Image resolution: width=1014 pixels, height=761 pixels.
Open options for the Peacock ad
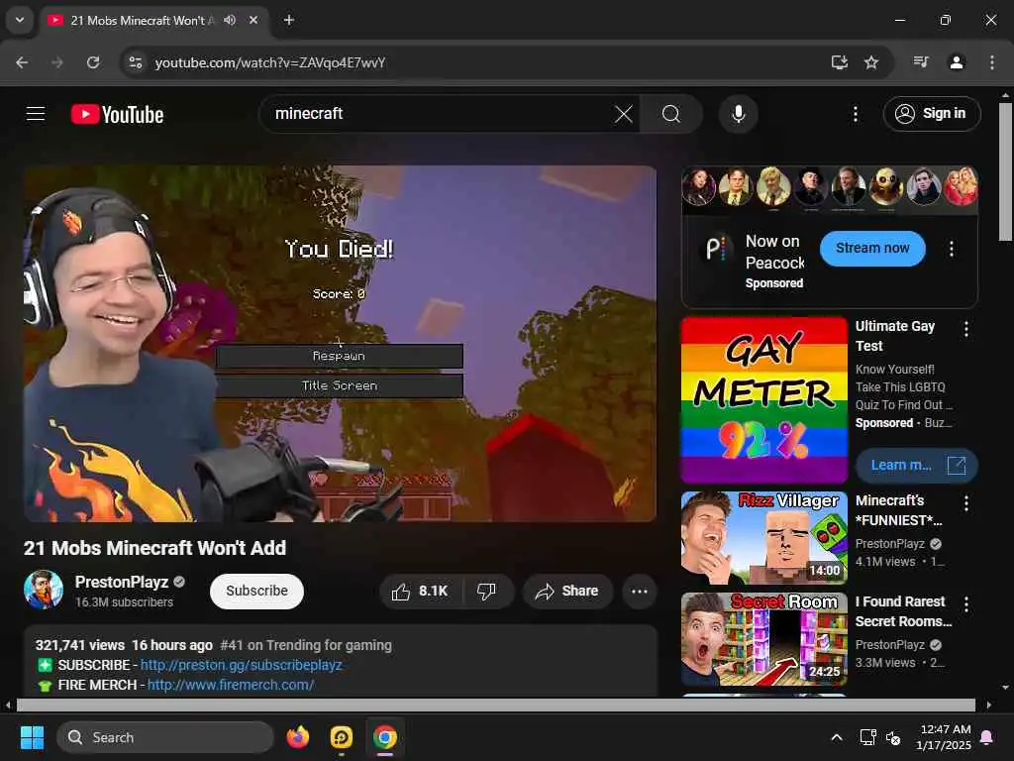coord(952,249)
